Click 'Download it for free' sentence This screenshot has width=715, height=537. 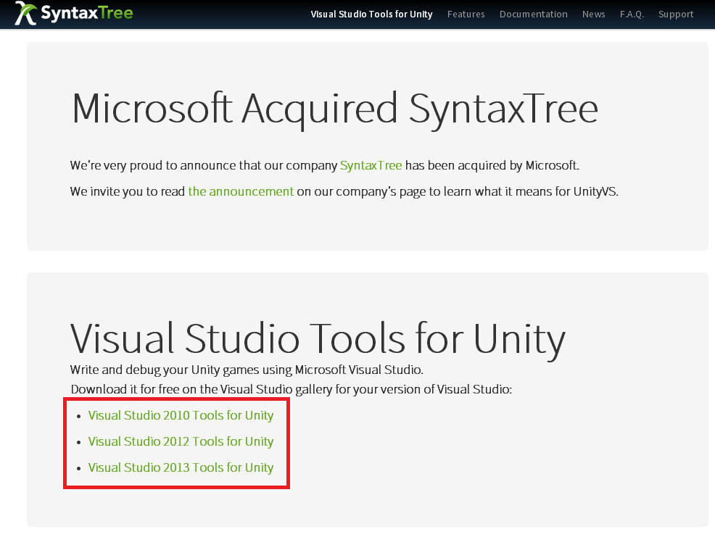pos(292,389)
